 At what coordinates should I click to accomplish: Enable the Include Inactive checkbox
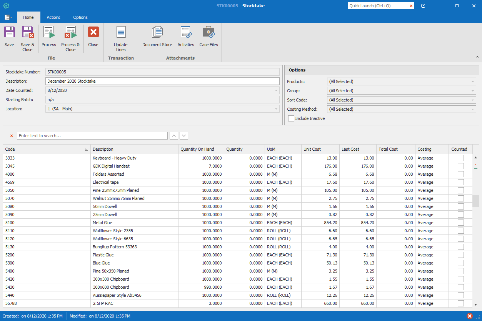291,118
